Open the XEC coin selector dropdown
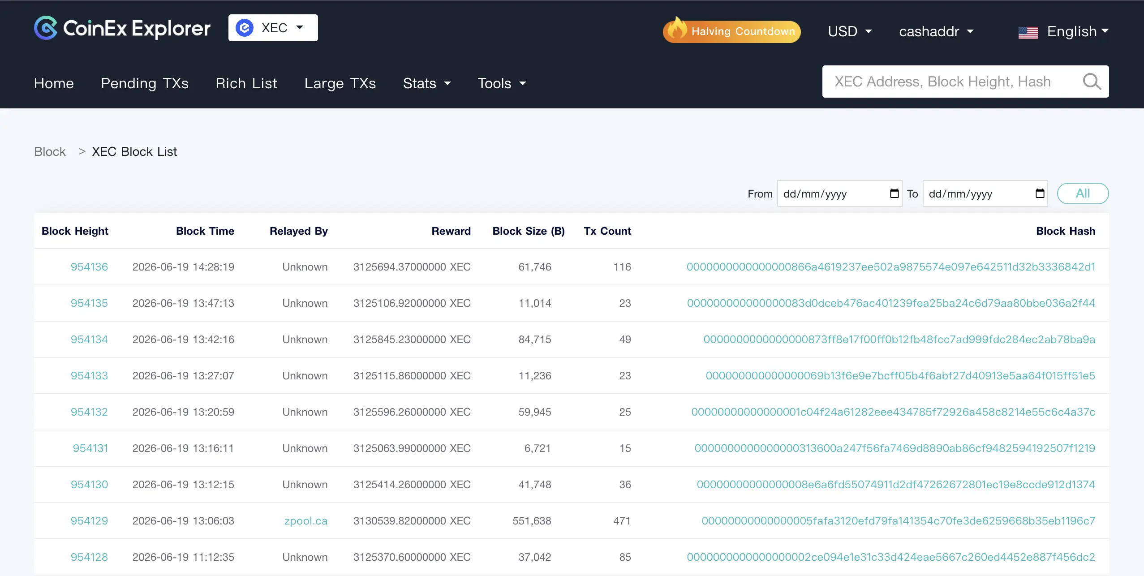 click(x=273, y=28)
